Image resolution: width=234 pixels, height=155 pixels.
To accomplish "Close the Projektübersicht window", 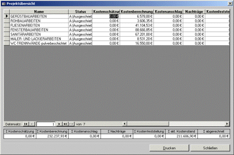I will click(x=230, y=3).
